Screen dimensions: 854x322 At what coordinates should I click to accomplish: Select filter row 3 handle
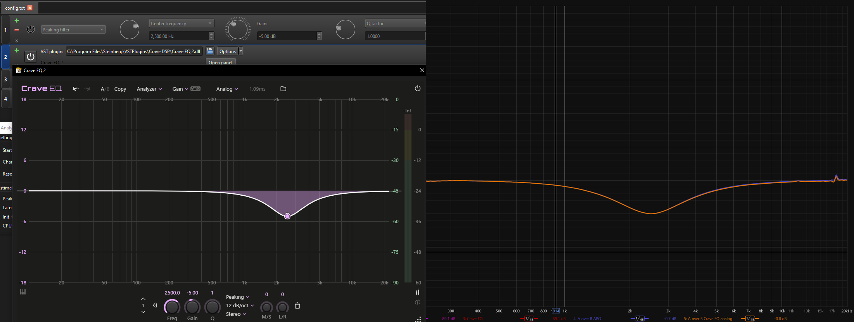point(5,79)
